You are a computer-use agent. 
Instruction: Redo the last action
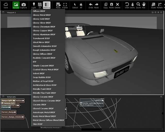coord(96,5)
